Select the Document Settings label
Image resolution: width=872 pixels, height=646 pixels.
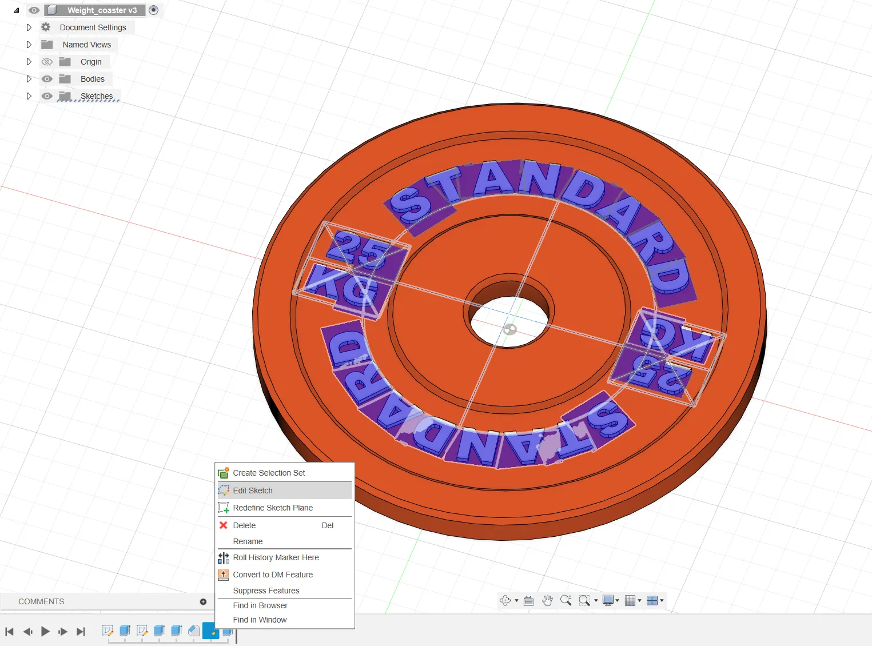pos(93,27)
